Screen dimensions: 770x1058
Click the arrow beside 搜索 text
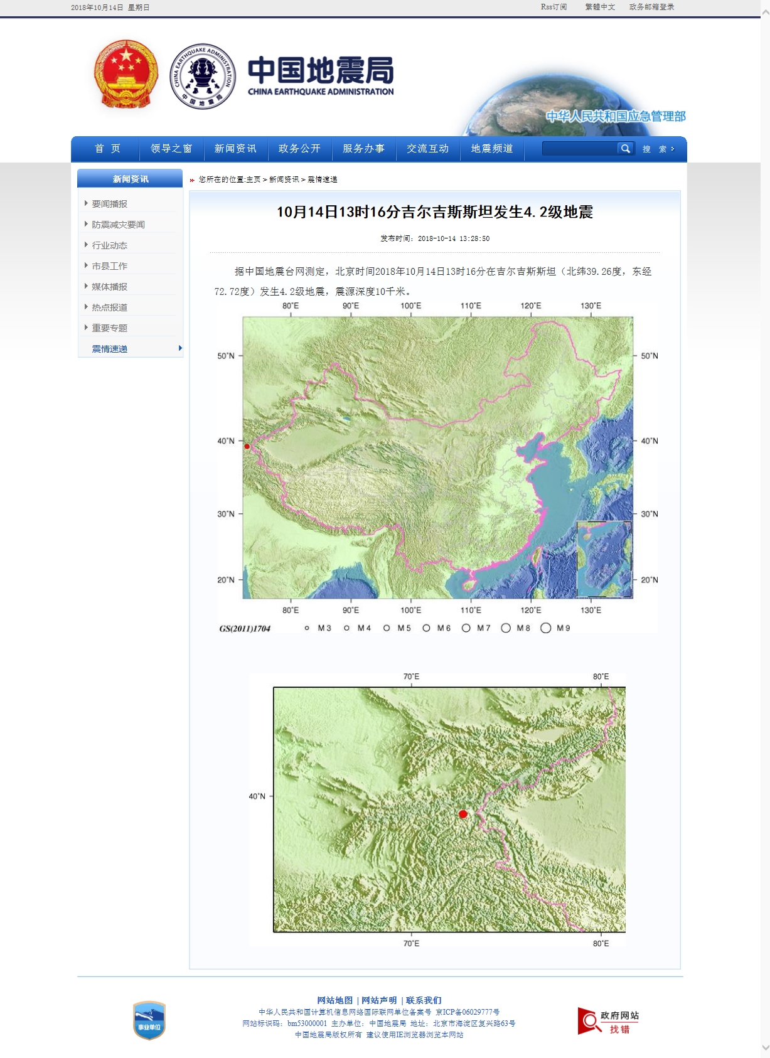673,149
